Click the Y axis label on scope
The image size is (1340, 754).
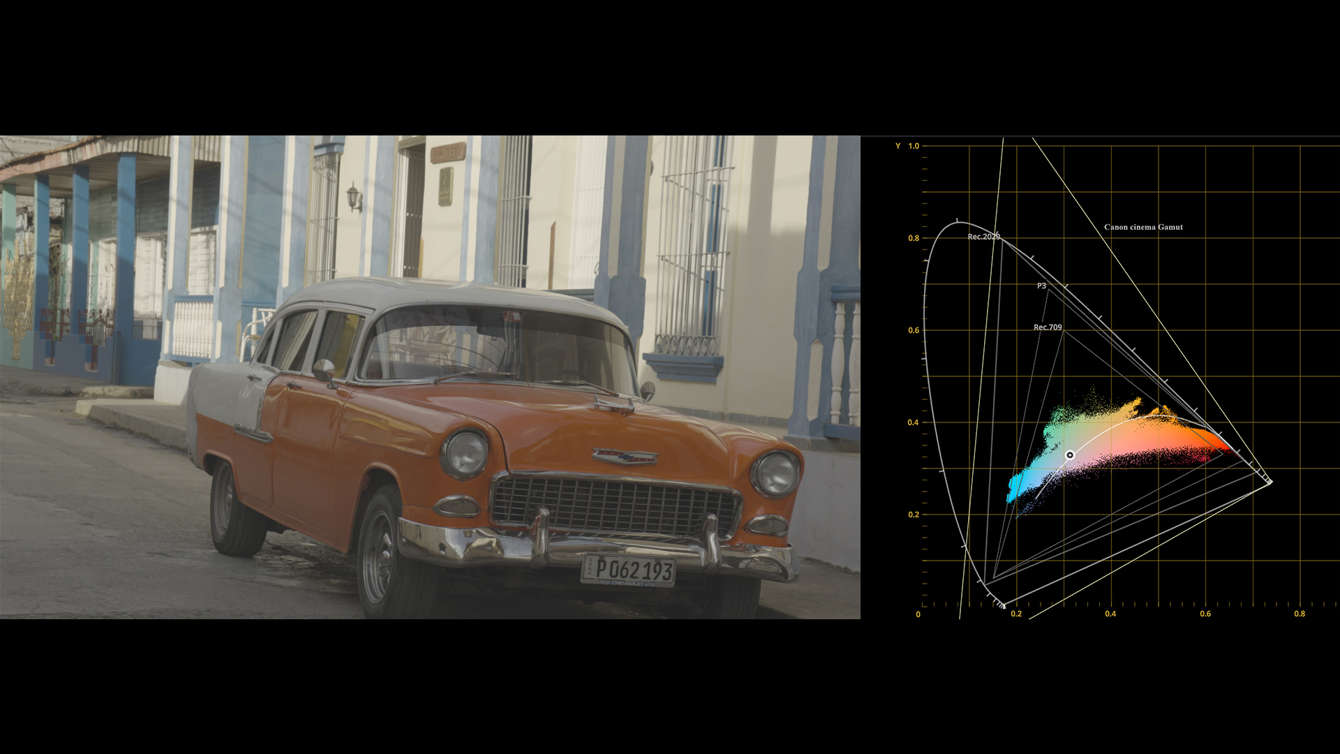898,146
